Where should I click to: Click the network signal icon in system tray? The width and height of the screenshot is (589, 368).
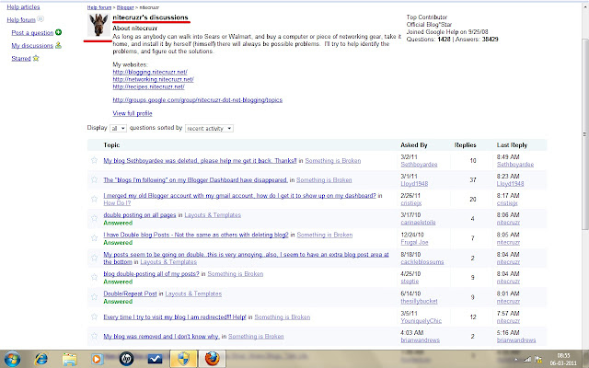point(527,360)
